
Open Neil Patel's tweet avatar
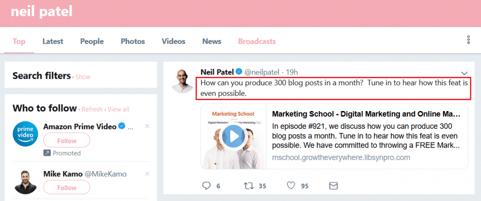[x=182, y=81]
